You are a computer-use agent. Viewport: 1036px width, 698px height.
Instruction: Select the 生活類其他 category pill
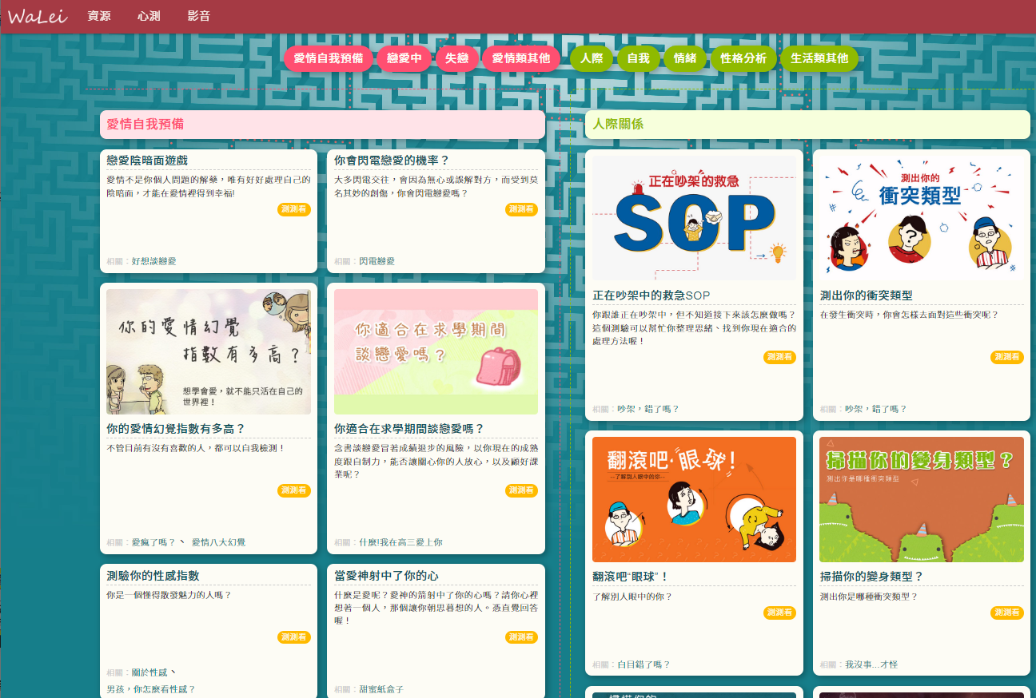(819, 58)
